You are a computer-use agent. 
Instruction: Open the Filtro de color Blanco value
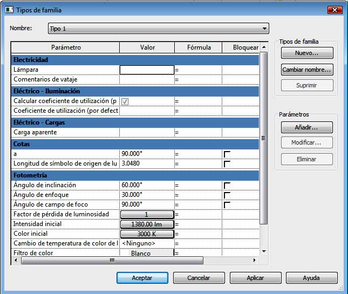click(x=147, y=253)
